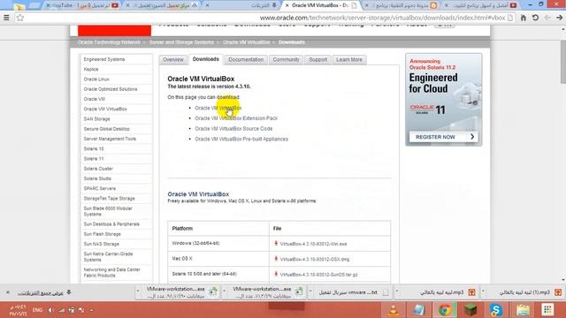Open Oracle Linux sidebar link
566x318 pixels.
click(96, 79)
